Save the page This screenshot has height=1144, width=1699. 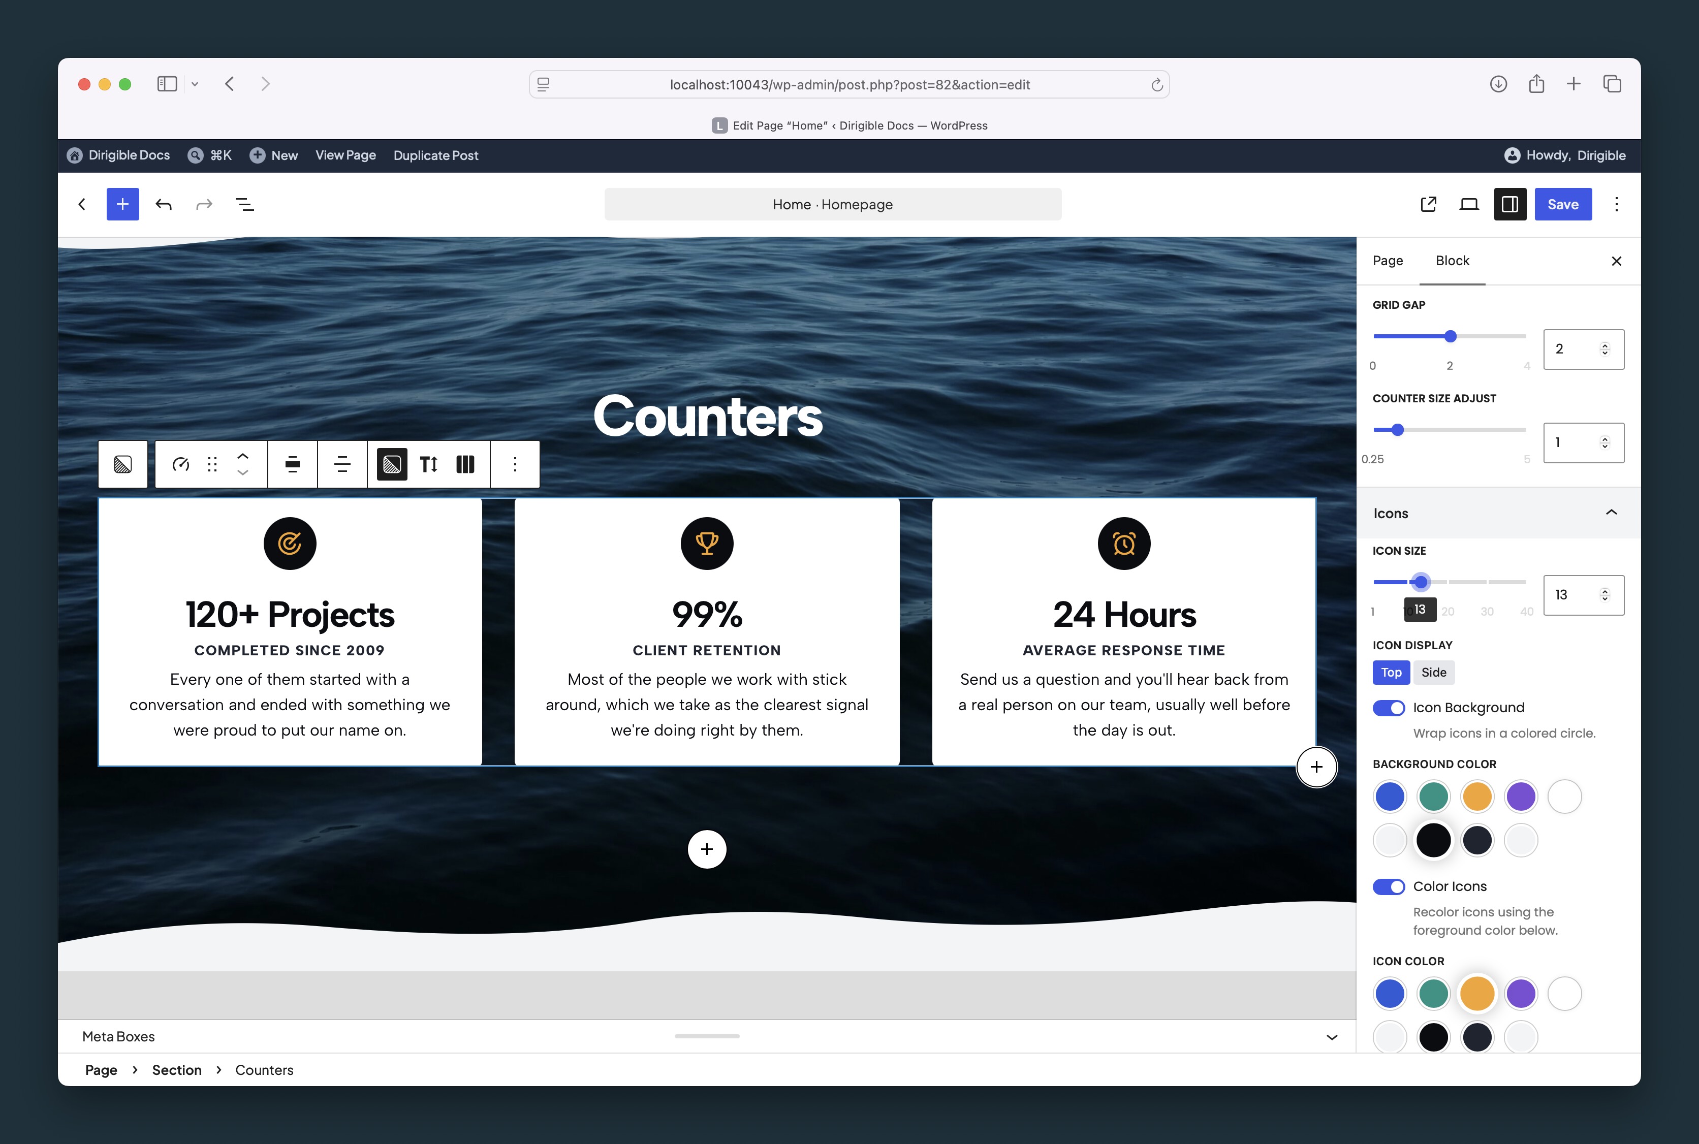point(1563,204)
